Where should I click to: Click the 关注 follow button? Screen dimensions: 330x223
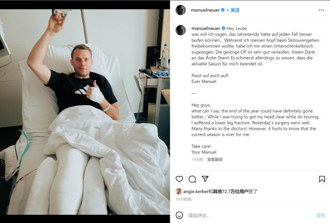tap(235, 10)
